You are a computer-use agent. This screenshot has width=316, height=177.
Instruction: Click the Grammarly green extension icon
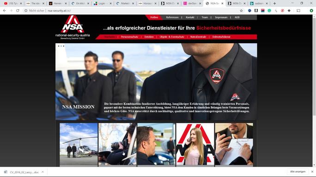[x=269, y=11]
